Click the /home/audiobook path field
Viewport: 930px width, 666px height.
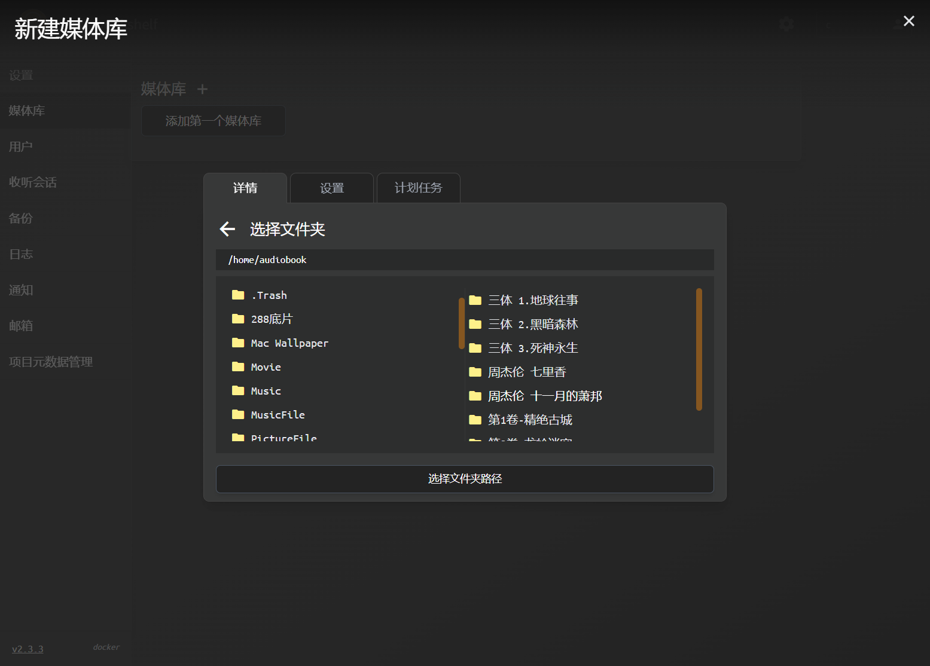pyautogui.click(x=465, y=259)
